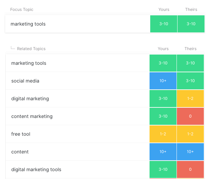This screenshot has height=179, width=211.
Task: Click the Theirs 3-10 cell for social media
Action: point(191,81)
